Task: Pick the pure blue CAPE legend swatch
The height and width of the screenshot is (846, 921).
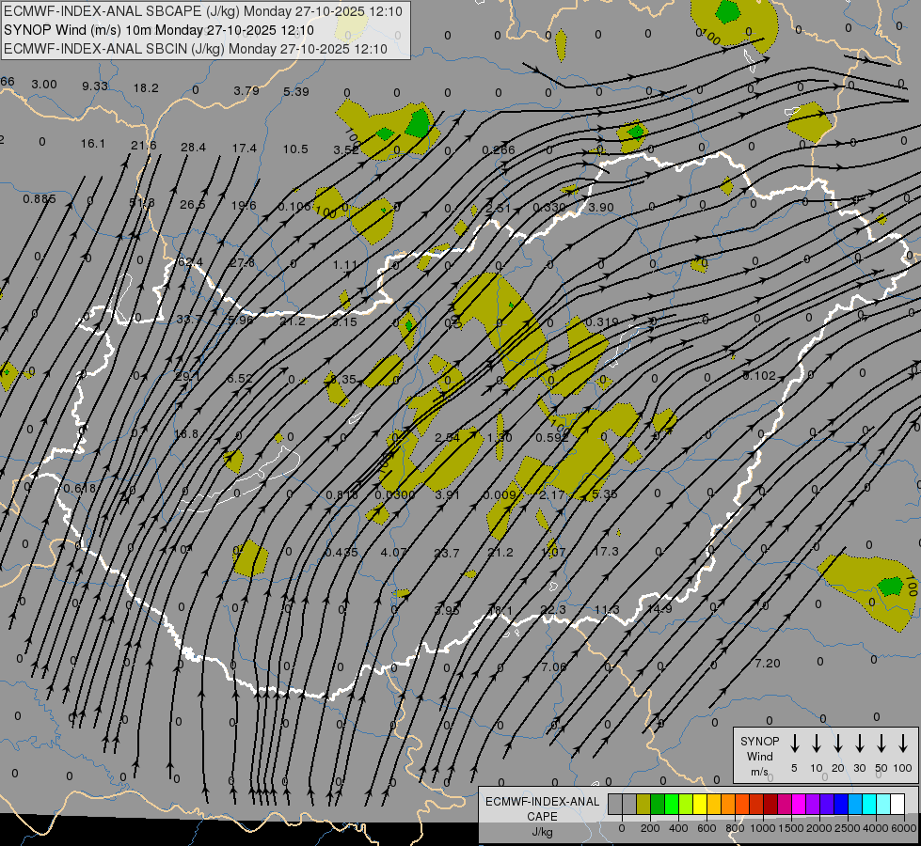Action: (x=841, y=805)
